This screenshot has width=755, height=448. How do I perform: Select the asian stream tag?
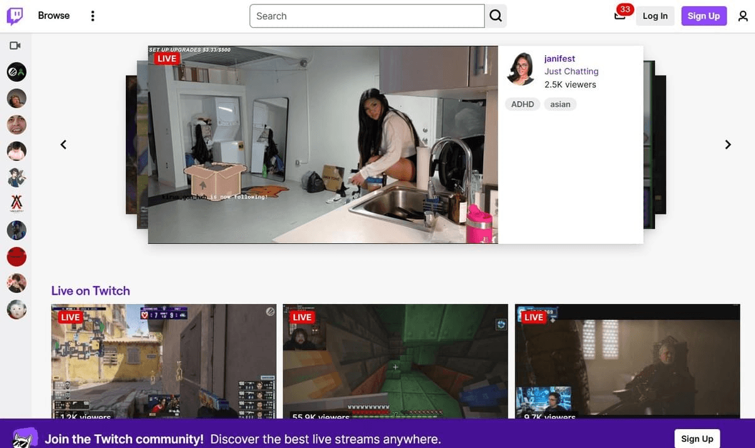click(x=560, y=104)
